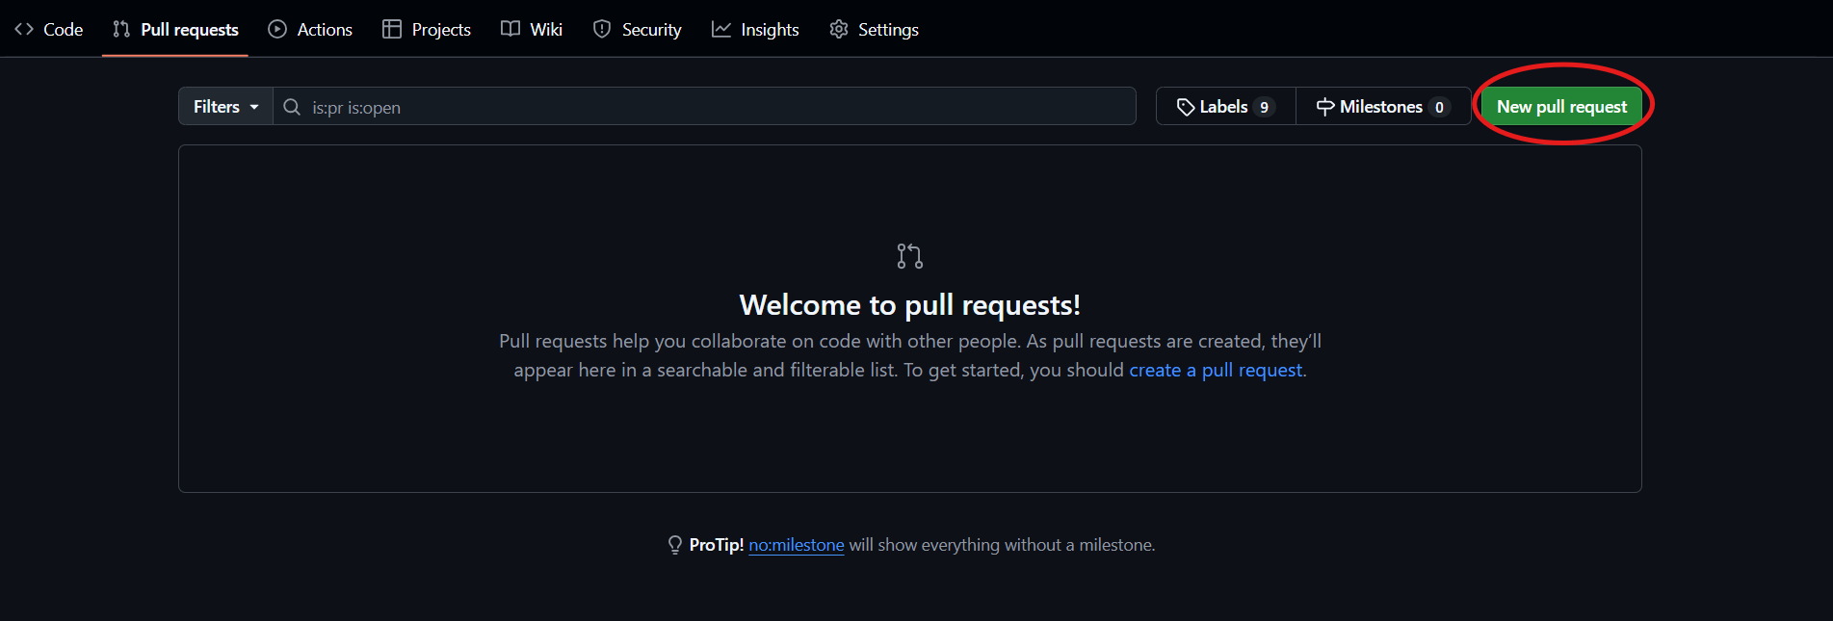Click the Projects table icon
The image size is (1833, 621).
(x=392, y=30)
